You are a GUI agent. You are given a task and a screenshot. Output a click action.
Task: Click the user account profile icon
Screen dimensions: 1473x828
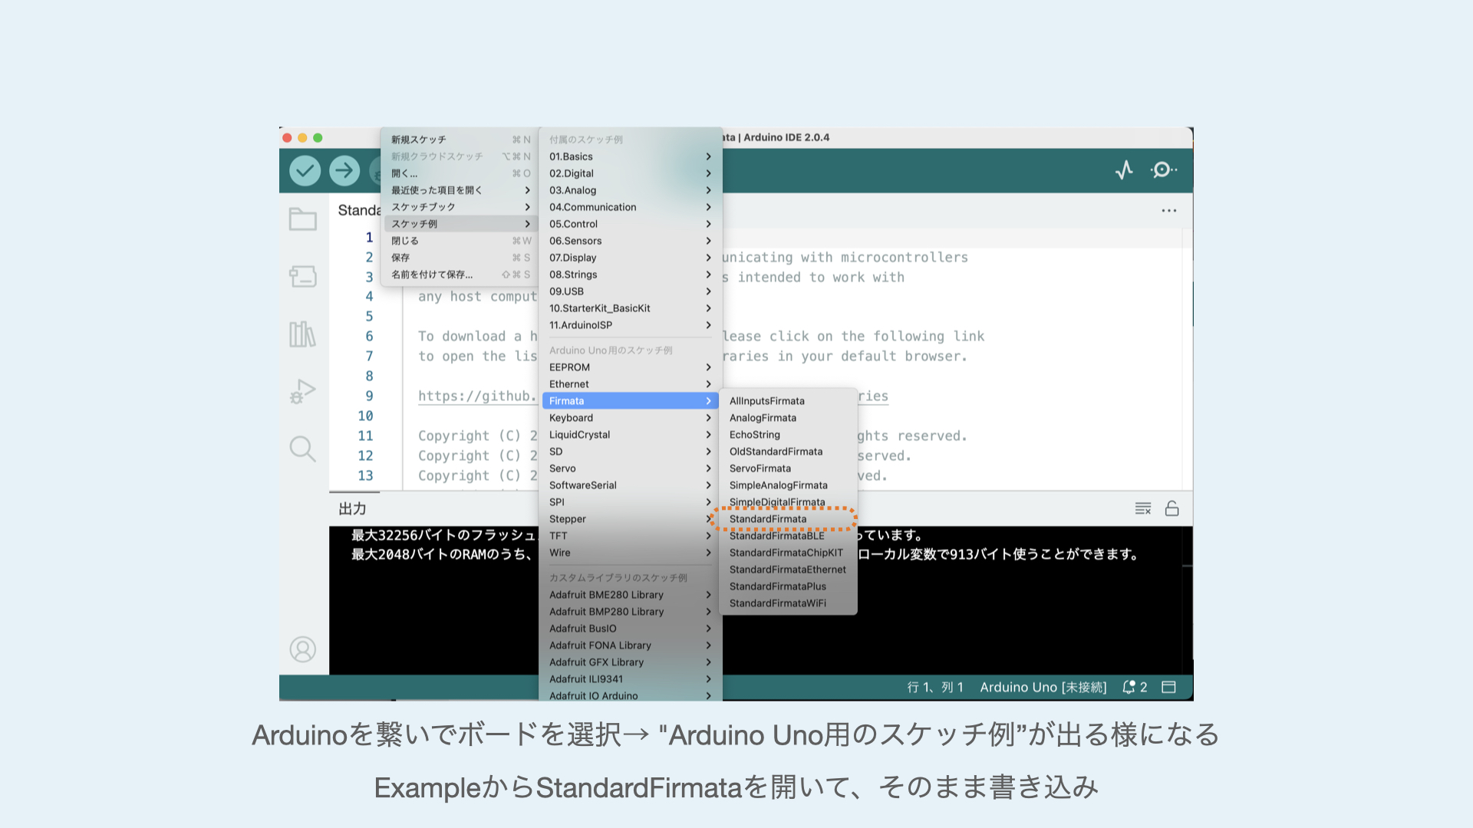click(x=302, y=649)
